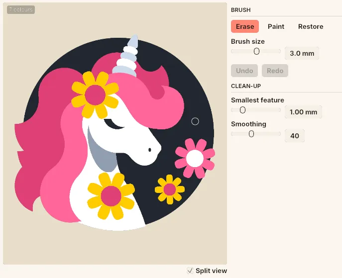Click the small yellow flower on dark background
This screenshot has height=278, width=342.
point(170,189)
